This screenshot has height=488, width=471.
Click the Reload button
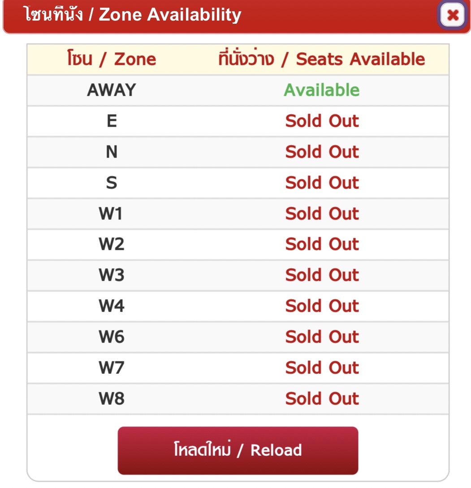pyautogui.click(x=238, y=450)
